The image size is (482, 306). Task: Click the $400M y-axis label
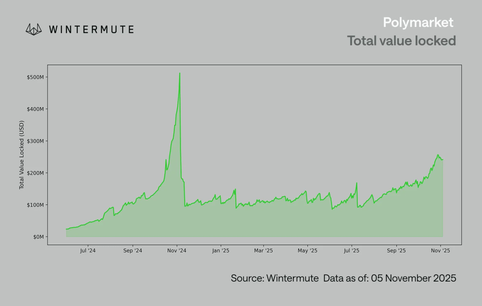35,109
